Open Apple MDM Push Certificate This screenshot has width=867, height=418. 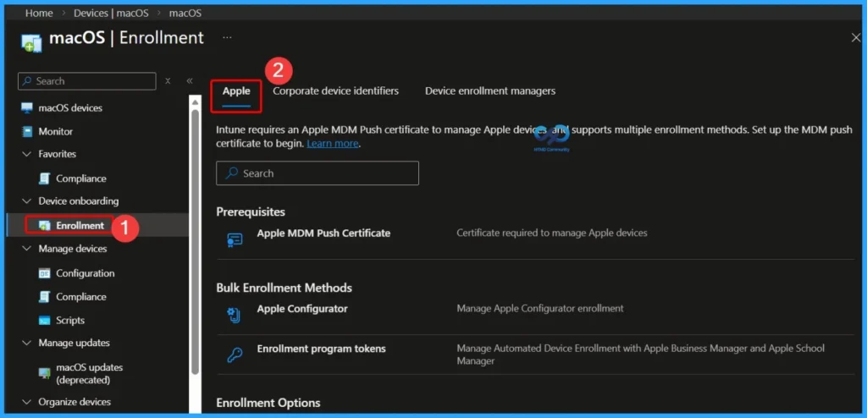pos(323,234)
